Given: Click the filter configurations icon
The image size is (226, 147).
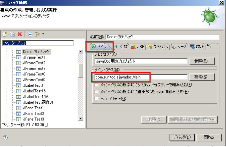Looking at the screenshot, I should click(x=37, y=34).
